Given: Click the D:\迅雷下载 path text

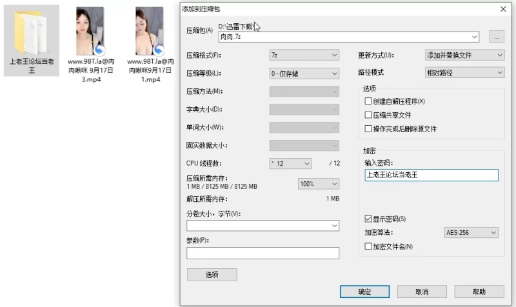Looking at the screenshot, I should (x=236, y=26).
